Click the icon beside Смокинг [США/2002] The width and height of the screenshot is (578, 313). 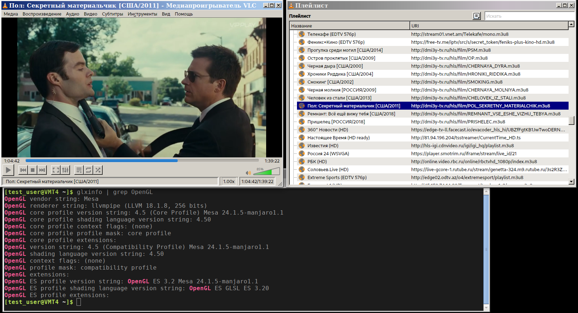click(302, 82)
